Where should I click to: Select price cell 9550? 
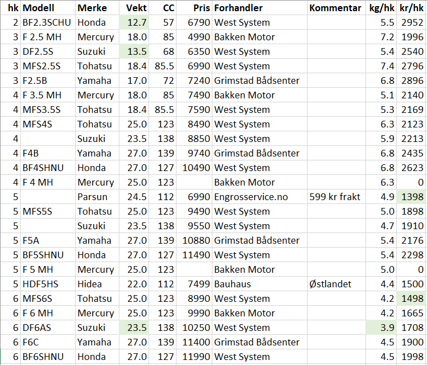[x=194, y=226]
